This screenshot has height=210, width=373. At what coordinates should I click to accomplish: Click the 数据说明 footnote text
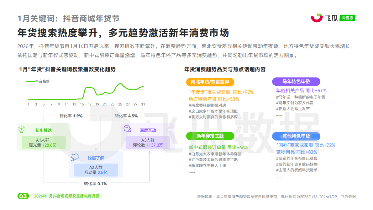(x=276, y=197)
